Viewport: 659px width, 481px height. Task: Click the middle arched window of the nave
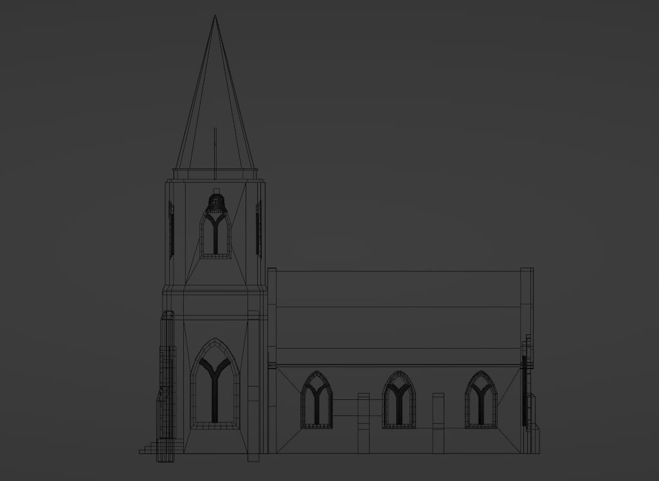(399, 400)
